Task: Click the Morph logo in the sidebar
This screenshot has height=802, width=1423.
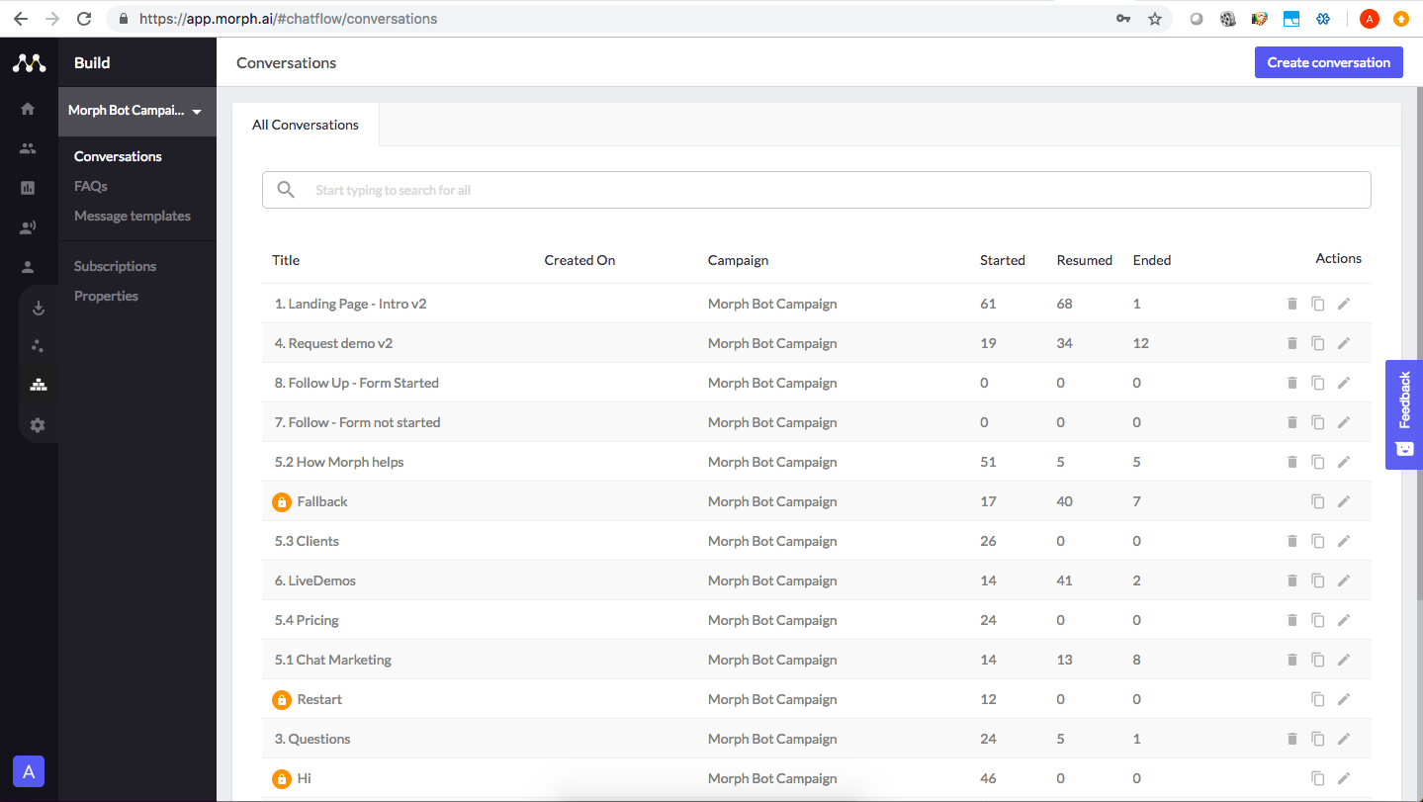Action: pyautogui.click(x=29, y=62)
